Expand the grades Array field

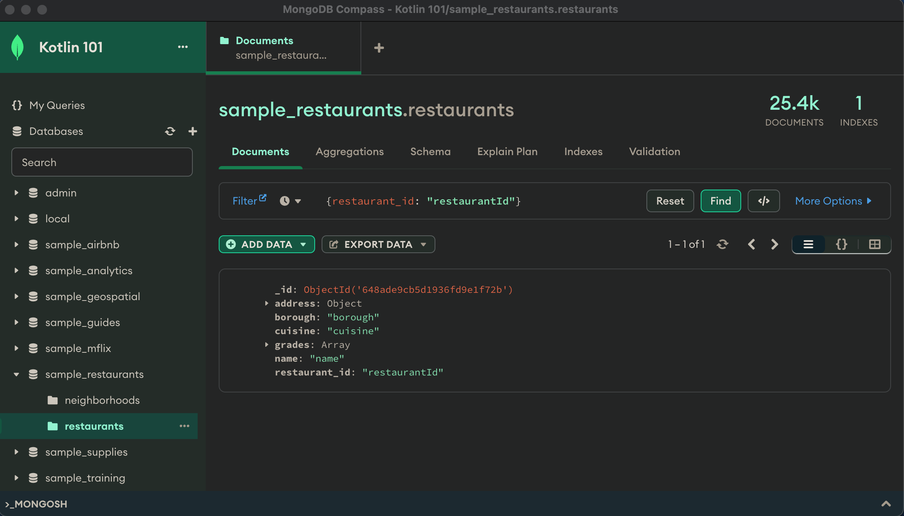(x=267, y=345)
